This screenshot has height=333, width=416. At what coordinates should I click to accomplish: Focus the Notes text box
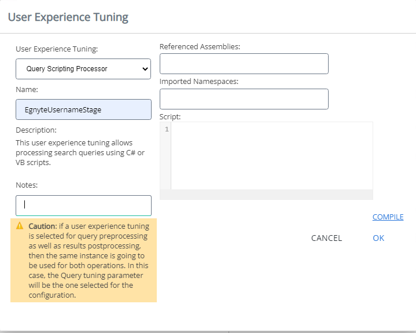(83, 205)
